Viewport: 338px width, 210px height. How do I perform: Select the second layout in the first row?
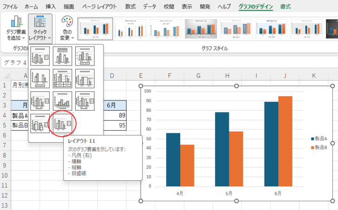coord(63,56)
